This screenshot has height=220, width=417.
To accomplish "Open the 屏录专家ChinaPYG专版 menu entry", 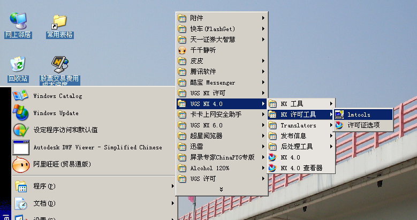I will 222,157.
